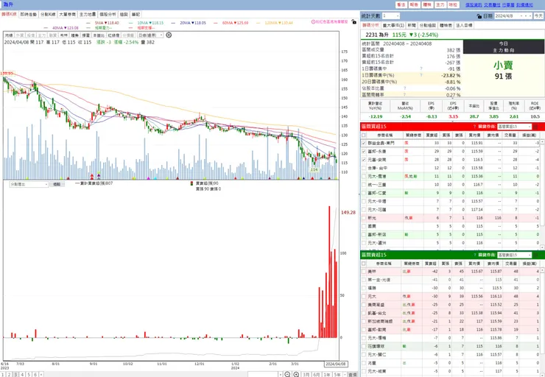Click the 120MA legend color line
Image resolution: width=545 pixels, height=377 pixels.
[x=259, y=23]
